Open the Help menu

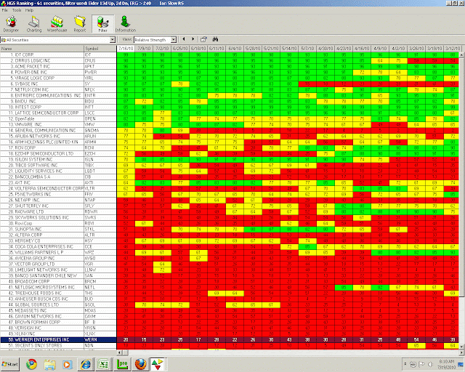29,10
